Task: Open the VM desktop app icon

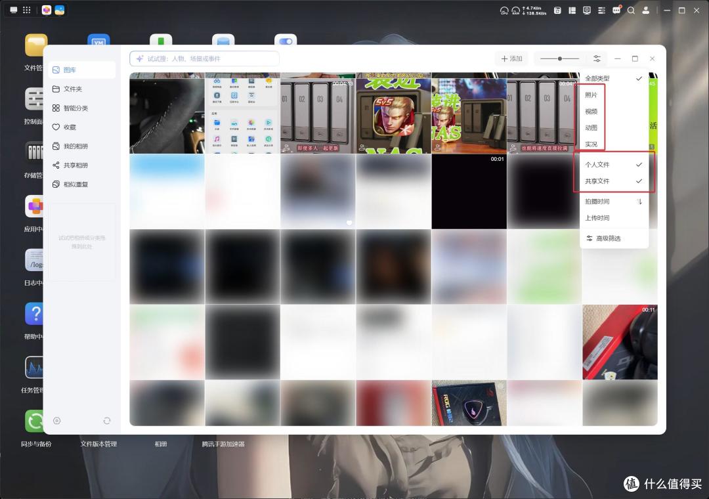Action: [x=98, y=39]
